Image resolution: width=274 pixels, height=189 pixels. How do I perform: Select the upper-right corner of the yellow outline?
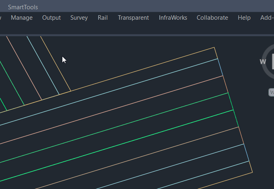214,47
